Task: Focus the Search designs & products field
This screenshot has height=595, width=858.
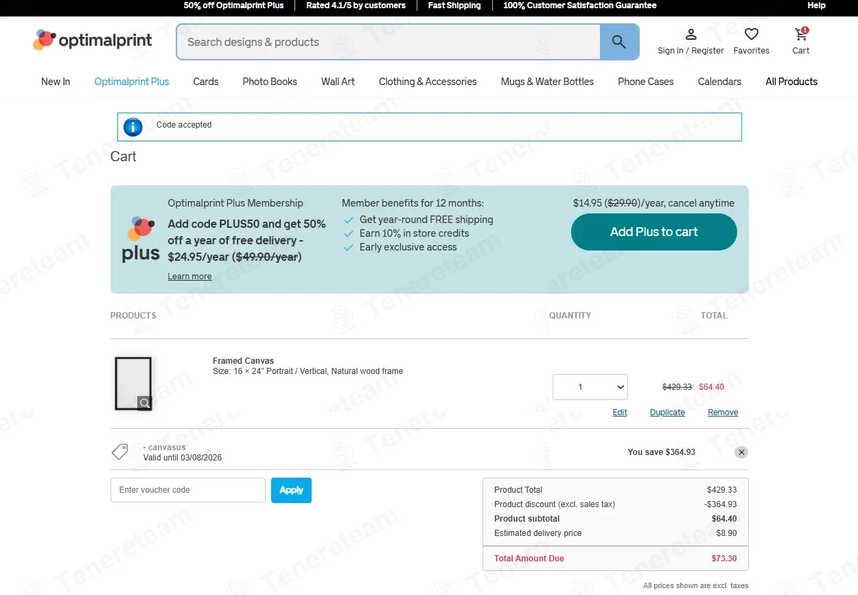Action: (x=388, y=42)
